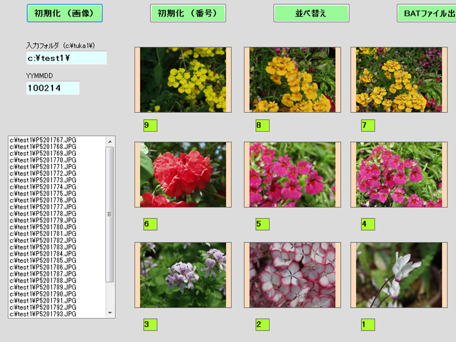Choose the pale purple geranium thumbnail numbered 3

[x=183, y=275]
